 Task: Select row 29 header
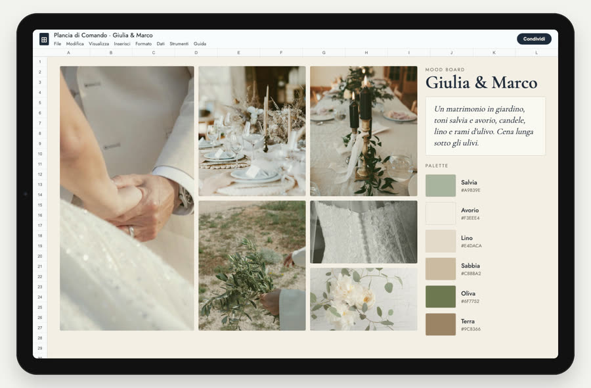40,349
